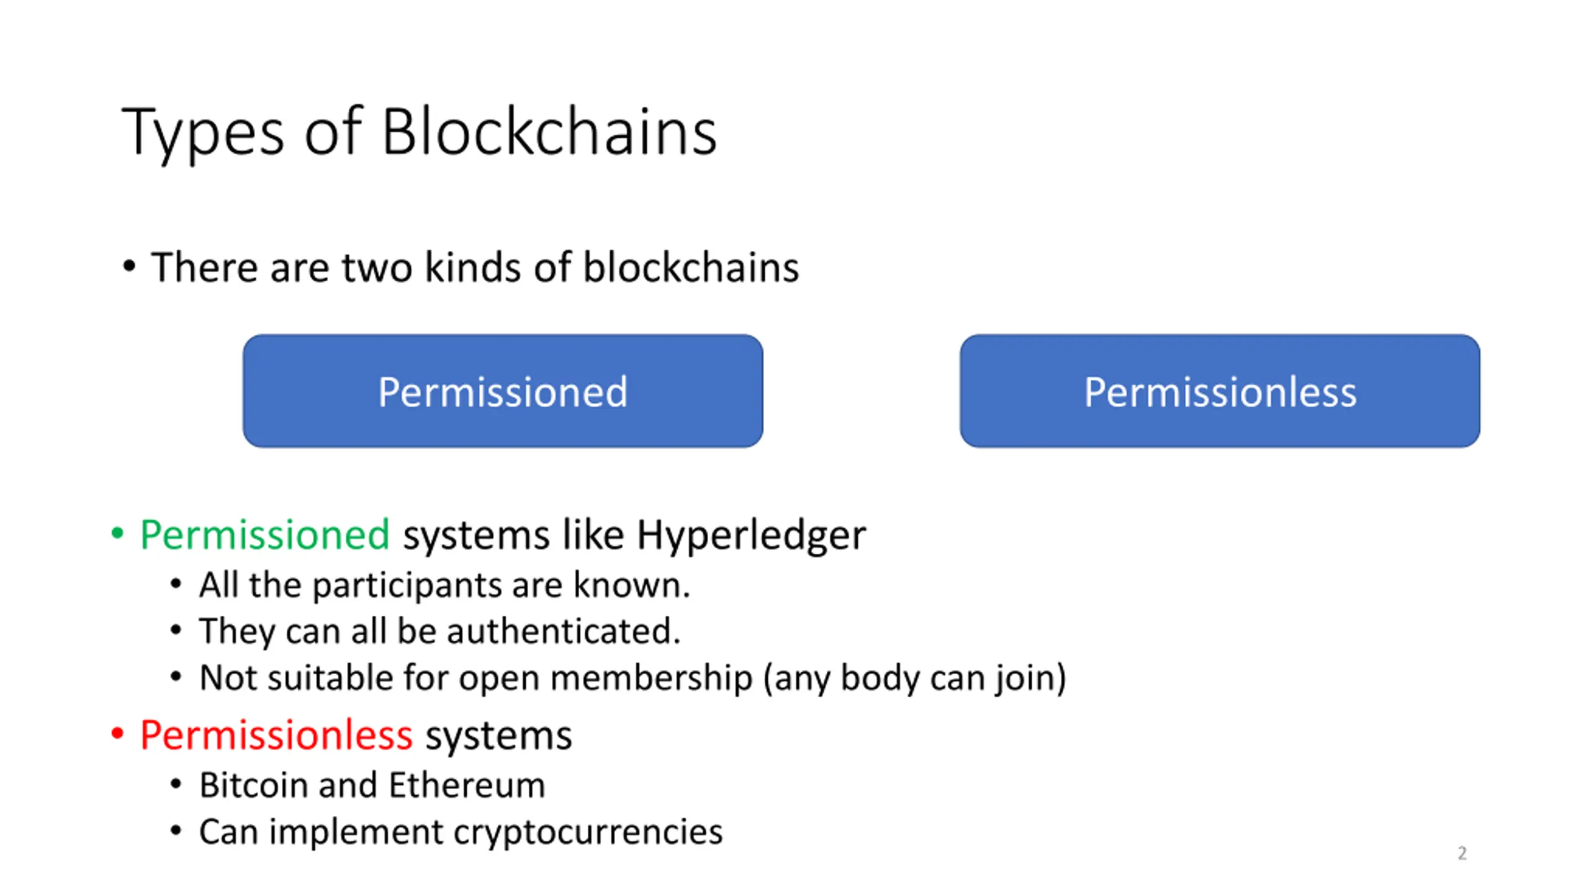Viewport: 1589px width, 894px height.
Task: Click the green word Permissioned
Action: [x=265, y=535]
